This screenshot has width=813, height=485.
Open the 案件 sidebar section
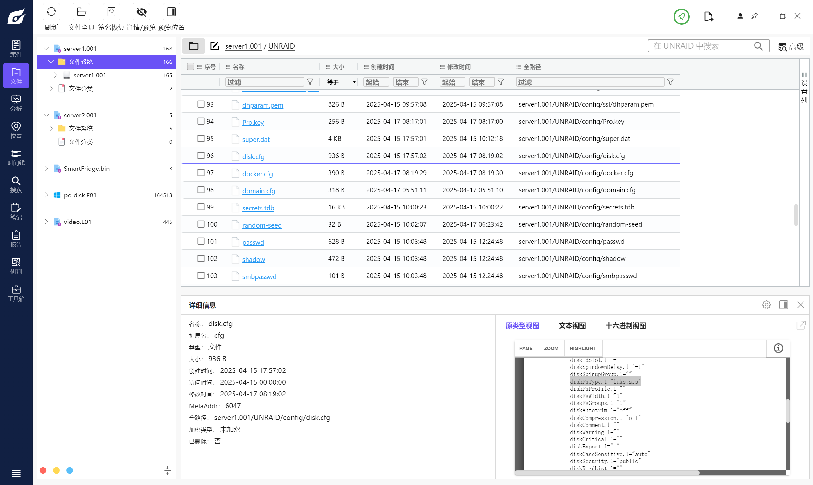[x=16, y=48]
